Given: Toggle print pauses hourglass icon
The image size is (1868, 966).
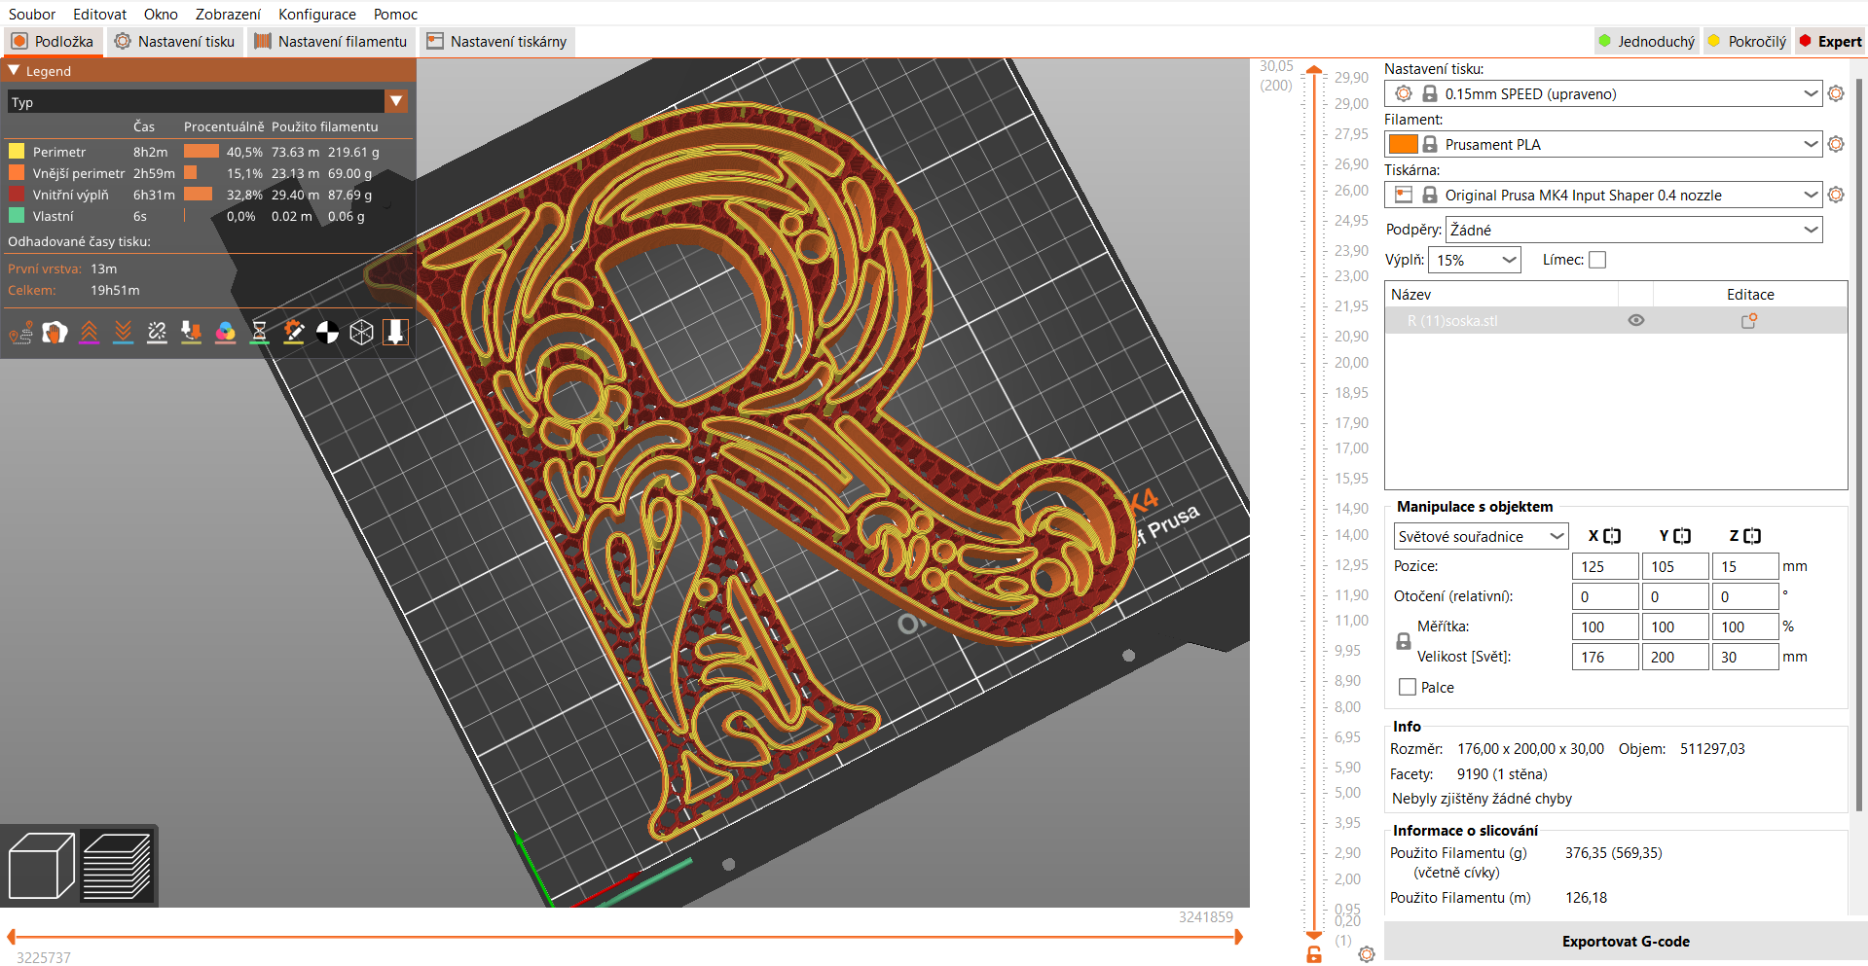Looking at the screenshot, I should click(x=259, y=333).
